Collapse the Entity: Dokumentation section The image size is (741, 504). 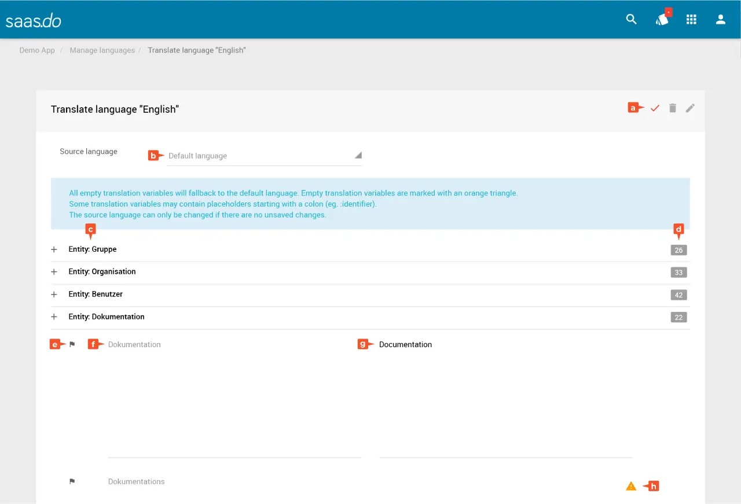click(x=54, y=317)
